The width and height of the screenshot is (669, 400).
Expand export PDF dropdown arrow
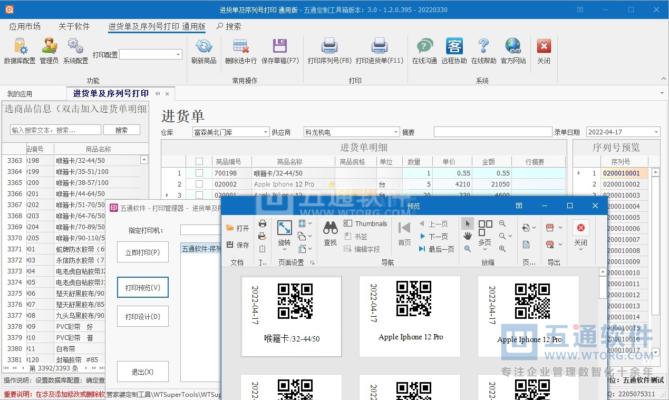pos(560,228)
